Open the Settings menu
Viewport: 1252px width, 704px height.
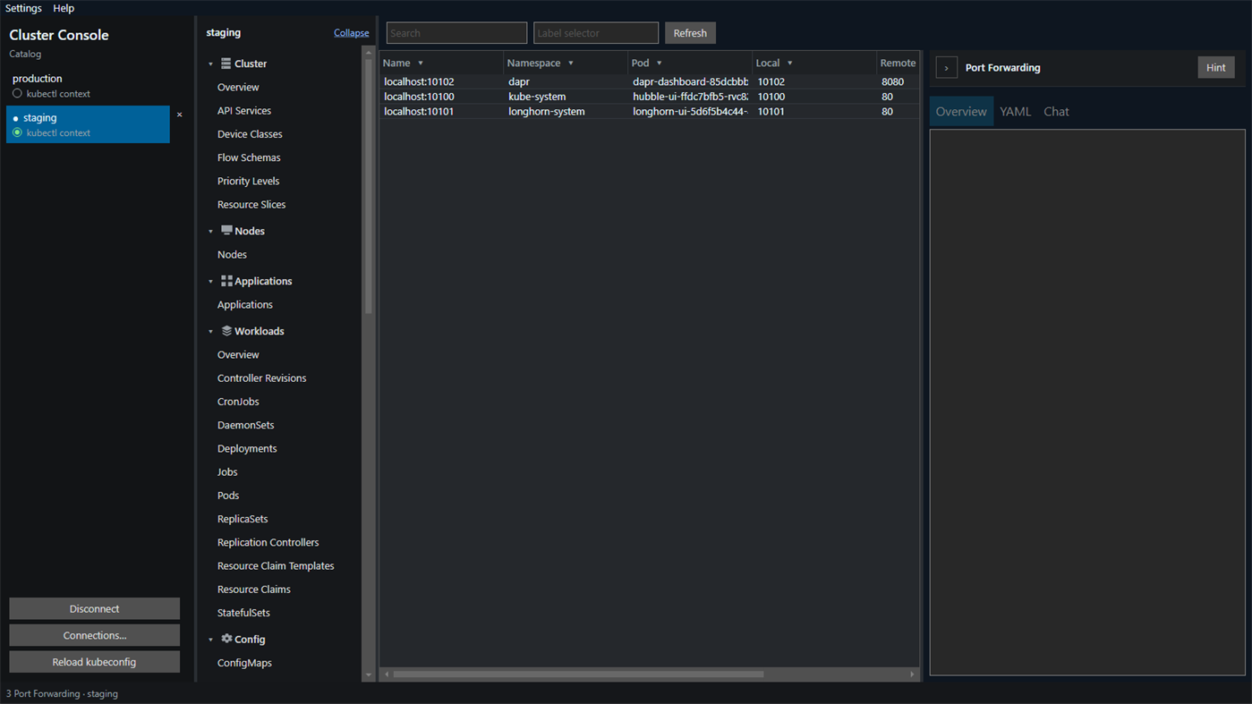(23, 8)
